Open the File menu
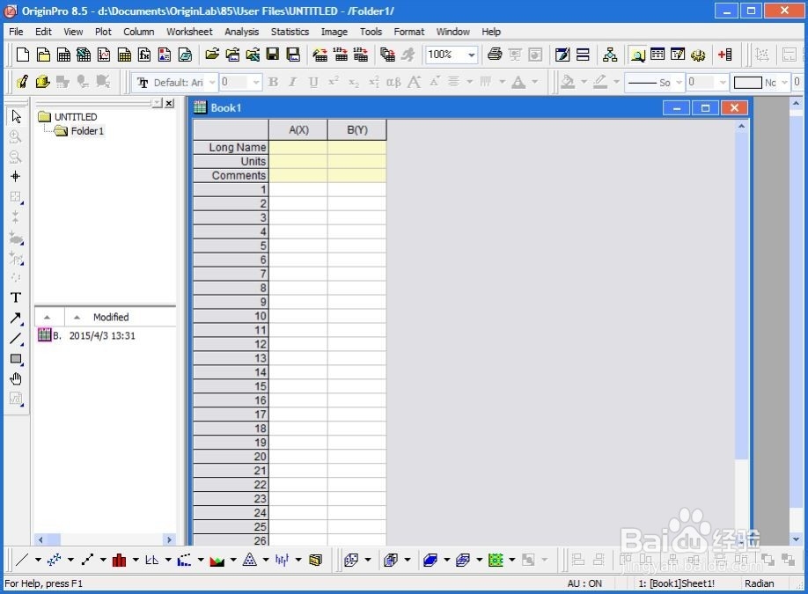The height and width of the screenshot is (594, 808). (16, 32)
